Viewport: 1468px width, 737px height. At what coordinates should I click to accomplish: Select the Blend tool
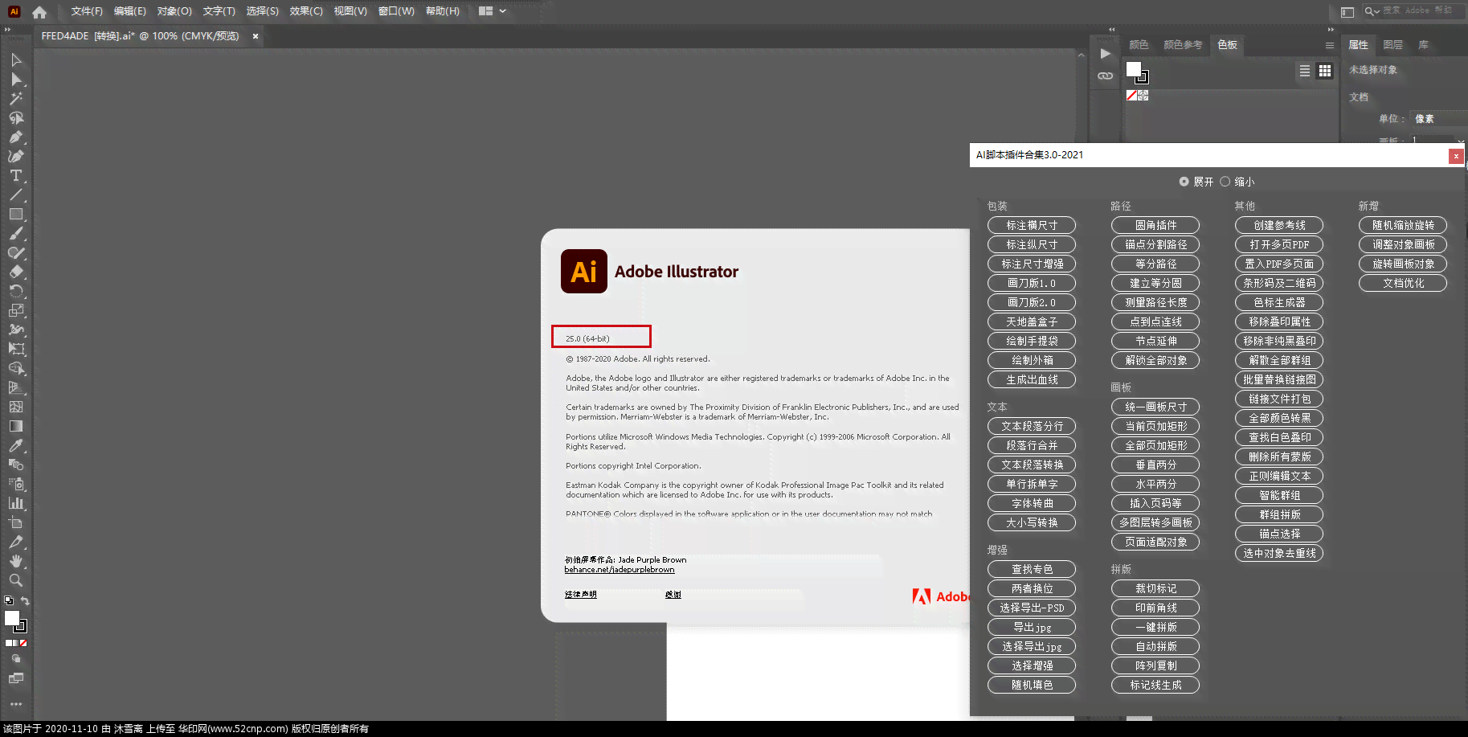tap(16, 465)
